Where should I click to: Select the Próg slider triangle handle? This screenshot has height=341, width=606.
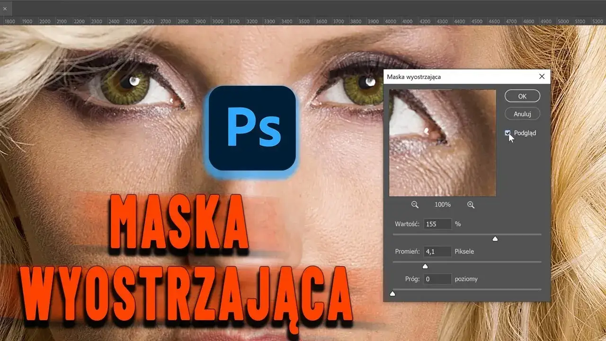click(392, 294)
